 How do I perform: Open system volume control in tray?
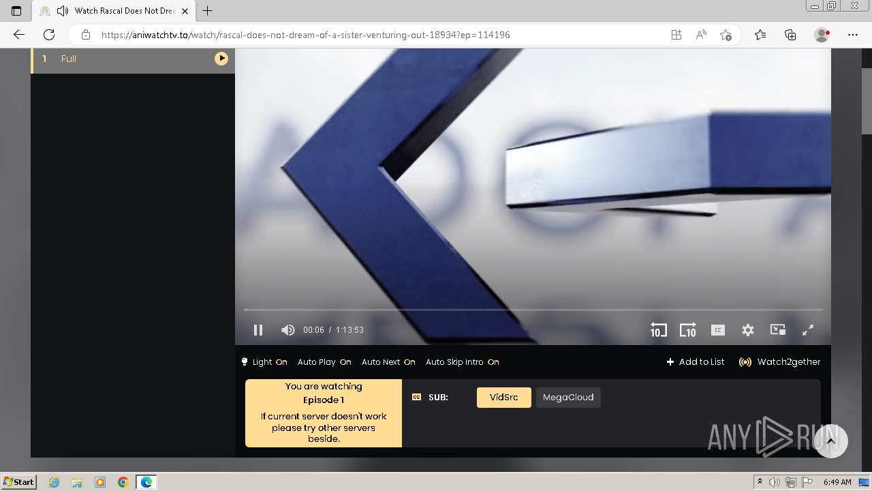click(x=775, y=482)
